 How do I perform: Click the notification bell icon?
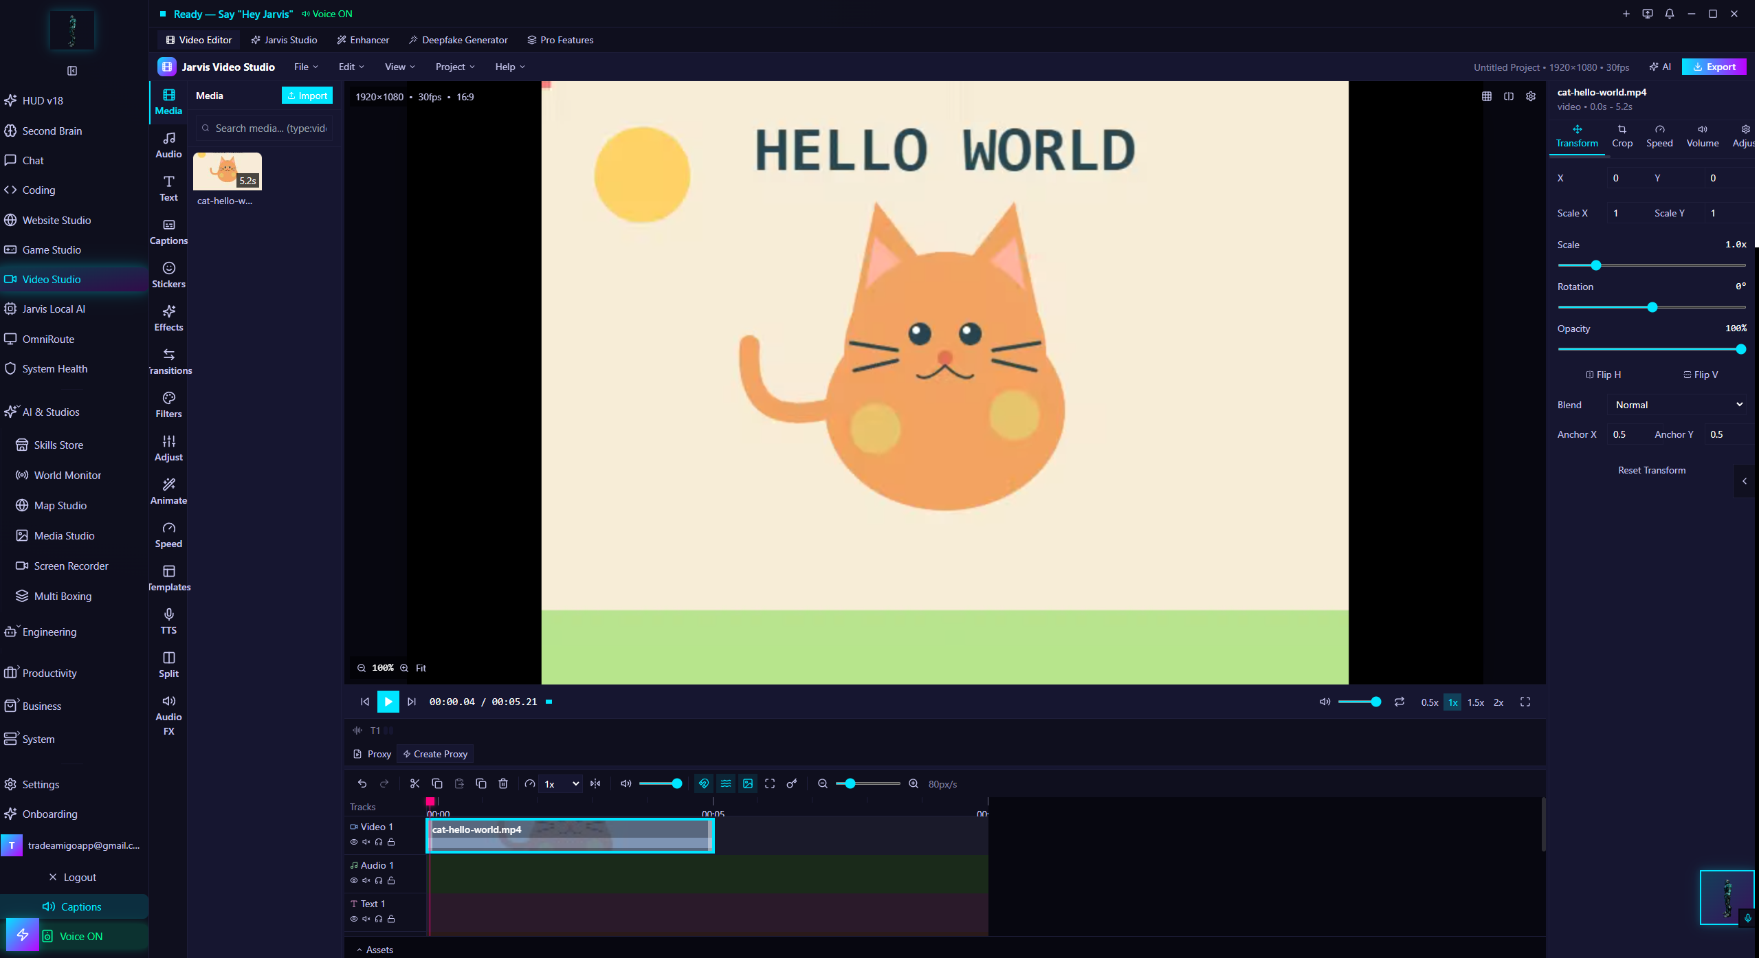click(x=1670, y=14)
